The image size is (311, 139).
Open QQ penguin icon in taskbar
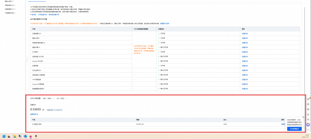(36, 136)
